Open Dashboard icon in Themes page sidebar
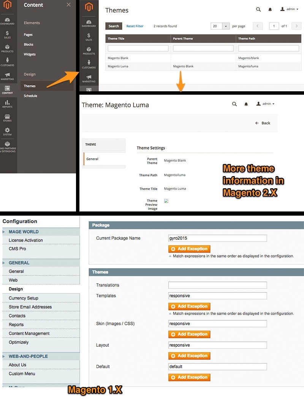The height and width of the screenshot is (402, 304). click(89, 24)
